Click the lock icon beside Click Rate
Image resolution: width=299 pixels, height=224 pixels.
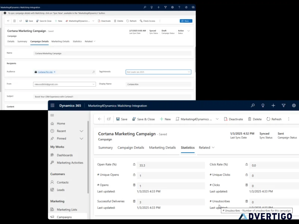click(x=247, y=164)
